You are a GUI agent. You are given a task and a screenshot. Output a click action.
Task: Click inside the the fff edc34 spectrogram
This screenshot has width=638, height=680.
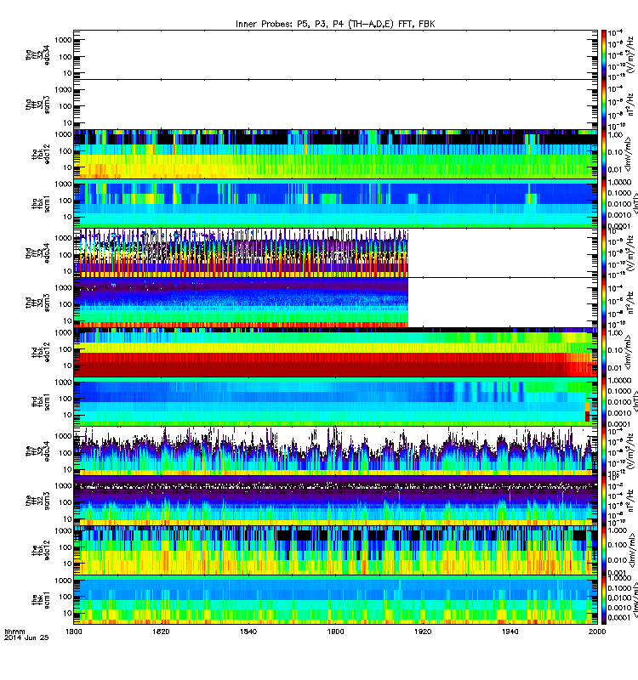tap(335, 451)
